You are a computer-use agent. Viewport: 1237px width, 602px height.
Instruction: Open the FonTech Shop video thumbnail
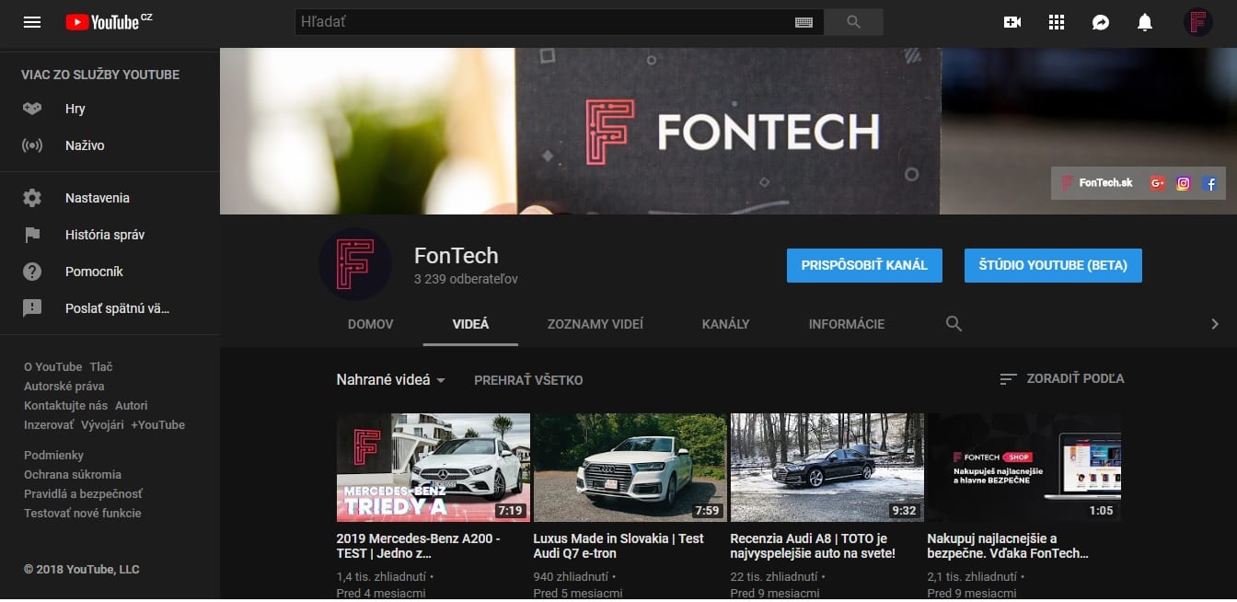click(x=1023, y=468)
